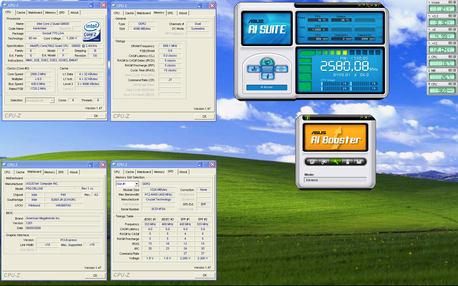The image size is (458, 286).
Task: Open About tab in the Memory-tab CPU-Z window
Action: pyautogui.click(x=183, y=13)
